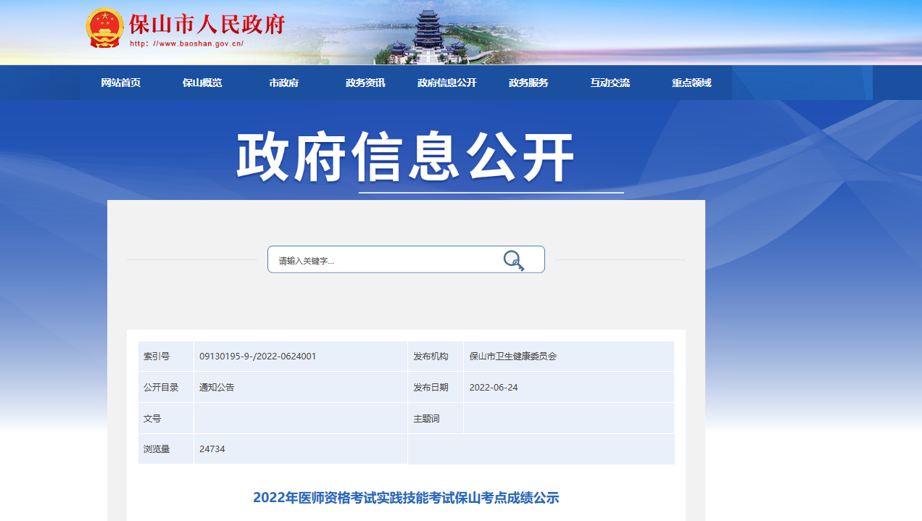The width and height of the screenshot is (922, 521).
Task: Go to the 市政府 menu
Action: point(283,83)
